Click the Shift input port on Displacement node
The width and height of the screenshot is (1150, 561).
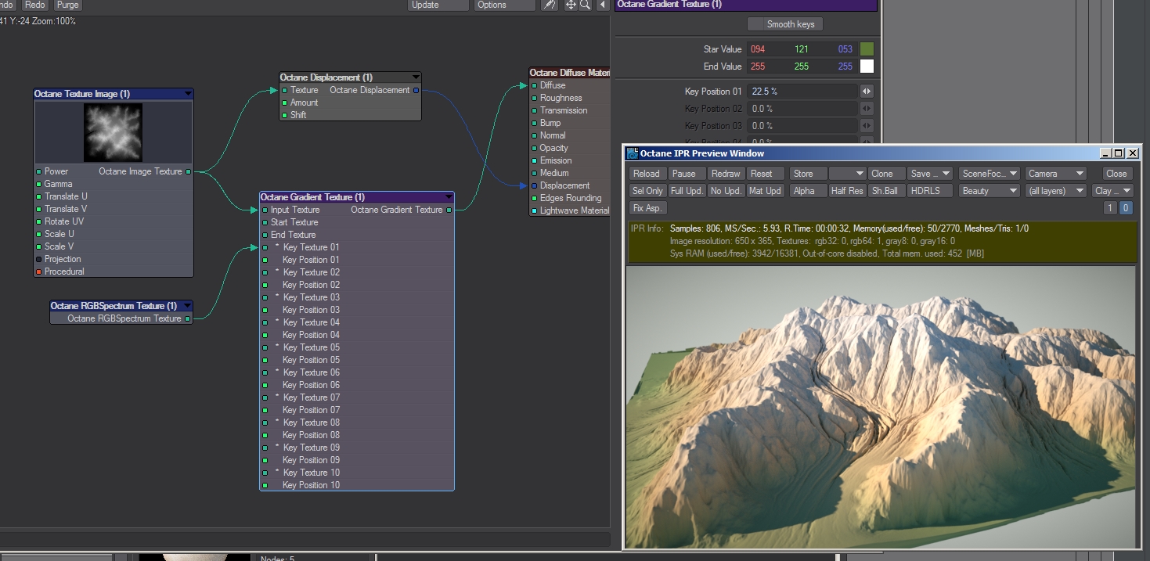coord(284,115)
